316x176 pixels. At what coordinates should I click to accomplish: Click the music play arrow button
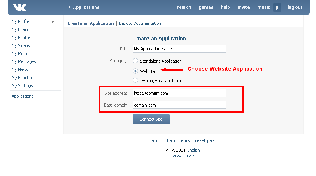(277, 7)
